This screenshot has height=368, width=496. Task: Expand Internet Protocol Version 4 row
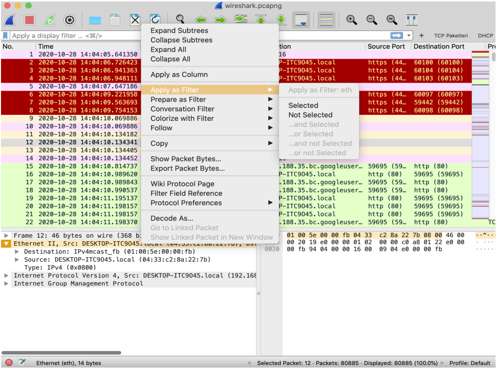point(6,276)
